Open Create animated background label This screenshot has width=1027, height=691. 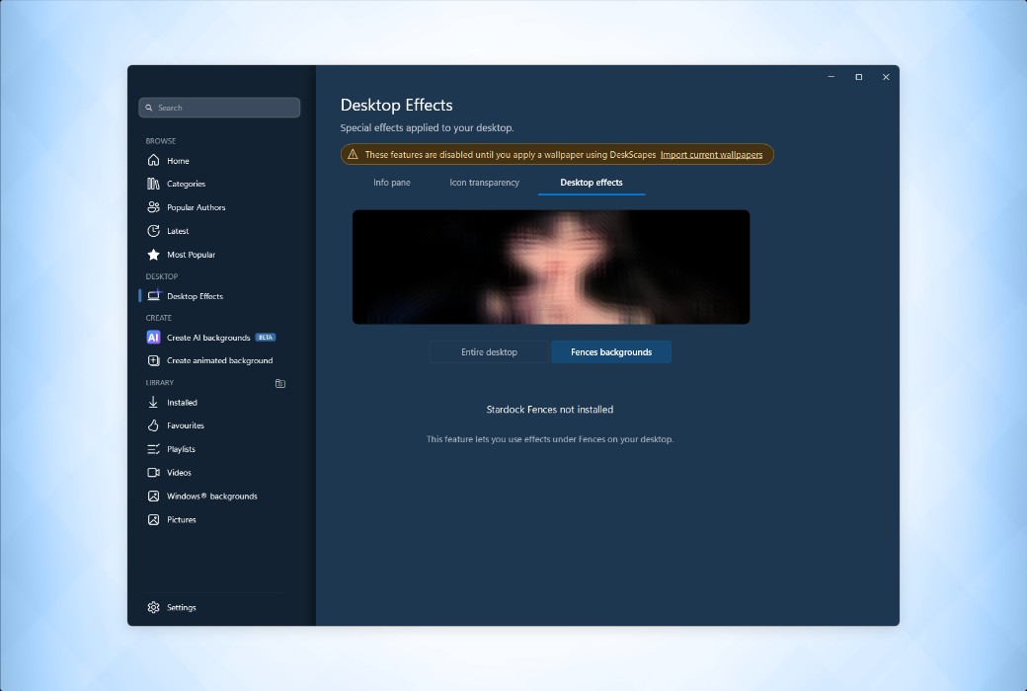(219, 361)
